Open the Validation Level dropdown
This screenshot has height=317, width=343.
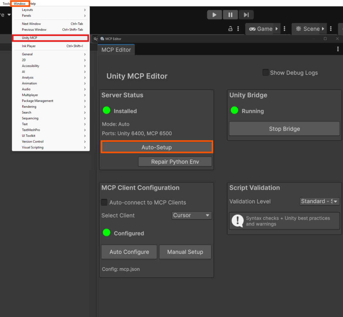click(319, 201)
